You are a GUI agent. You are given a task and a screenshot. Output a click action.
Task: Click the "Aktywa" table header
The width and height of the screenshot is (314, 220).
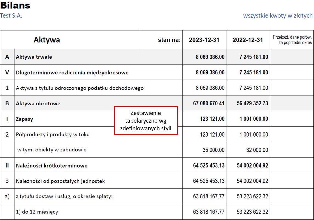[47, 40]
